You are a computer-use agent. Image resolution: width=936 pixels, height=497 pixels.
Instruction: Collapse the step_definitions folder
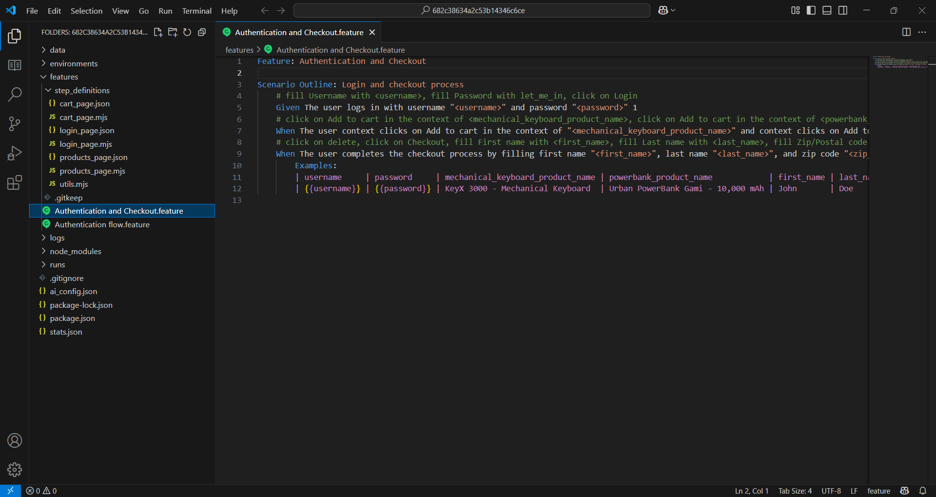tap(82, 90)
